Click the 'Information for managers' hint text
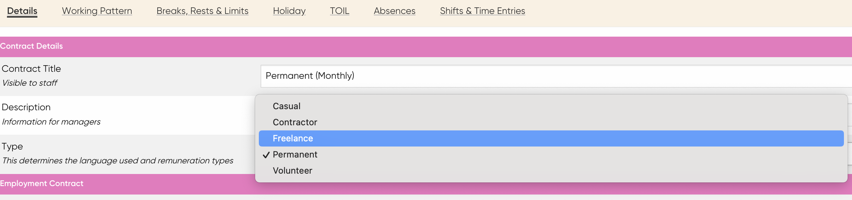 click(51, 122)
